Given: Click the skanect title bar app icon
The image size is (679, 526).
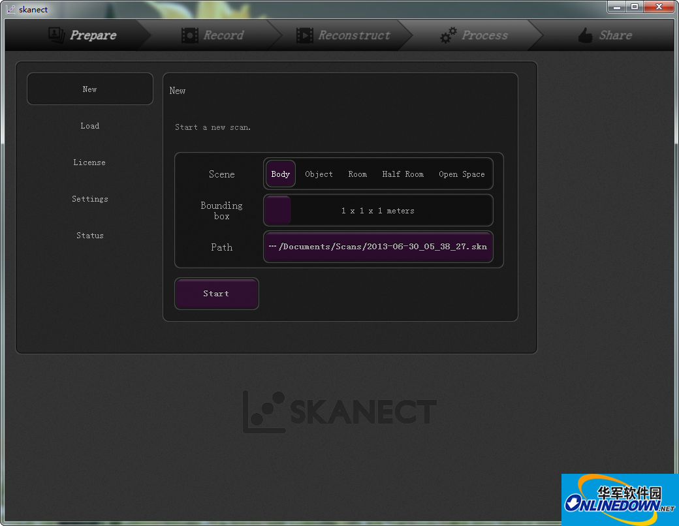Looking at the screenshot, I should click(x=10, y=10).
